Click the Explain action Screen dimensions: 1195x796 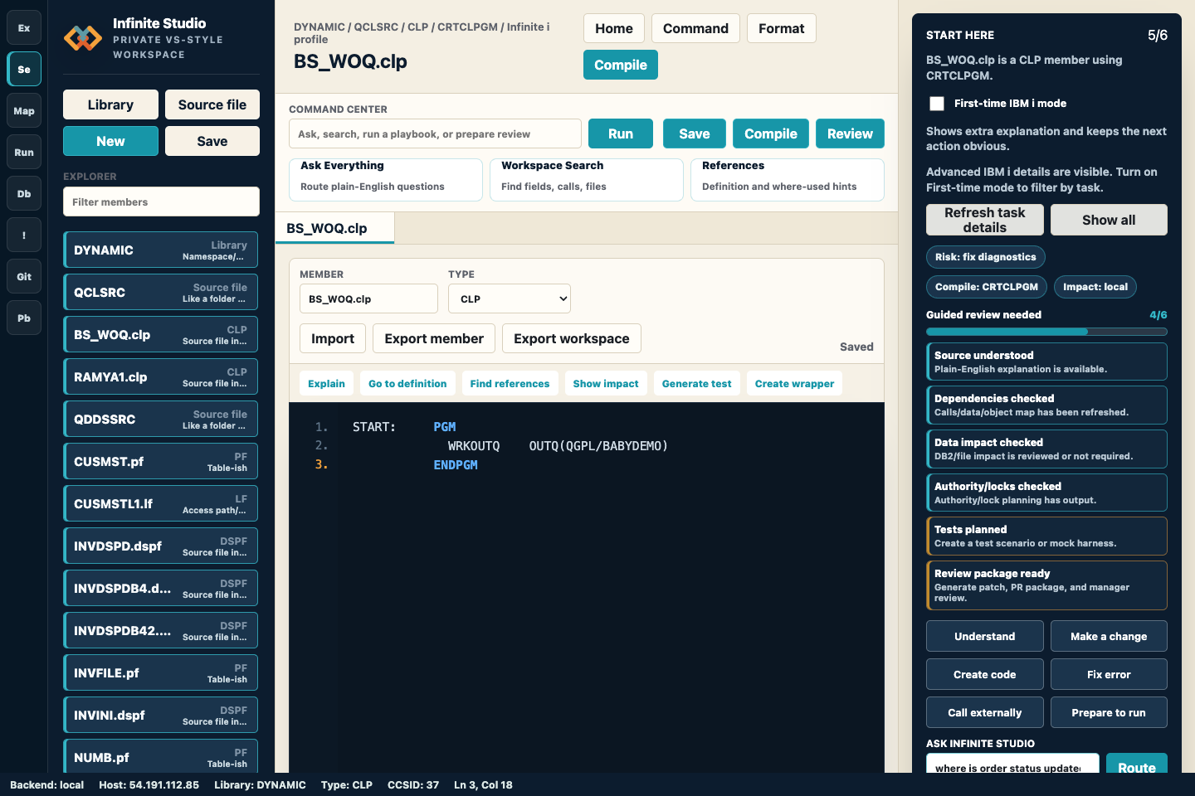tap(326, 383)
